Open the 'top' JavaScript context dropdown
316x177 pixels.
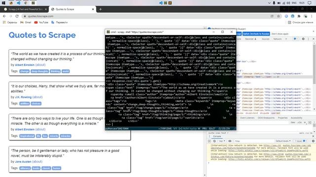(222, 141)
